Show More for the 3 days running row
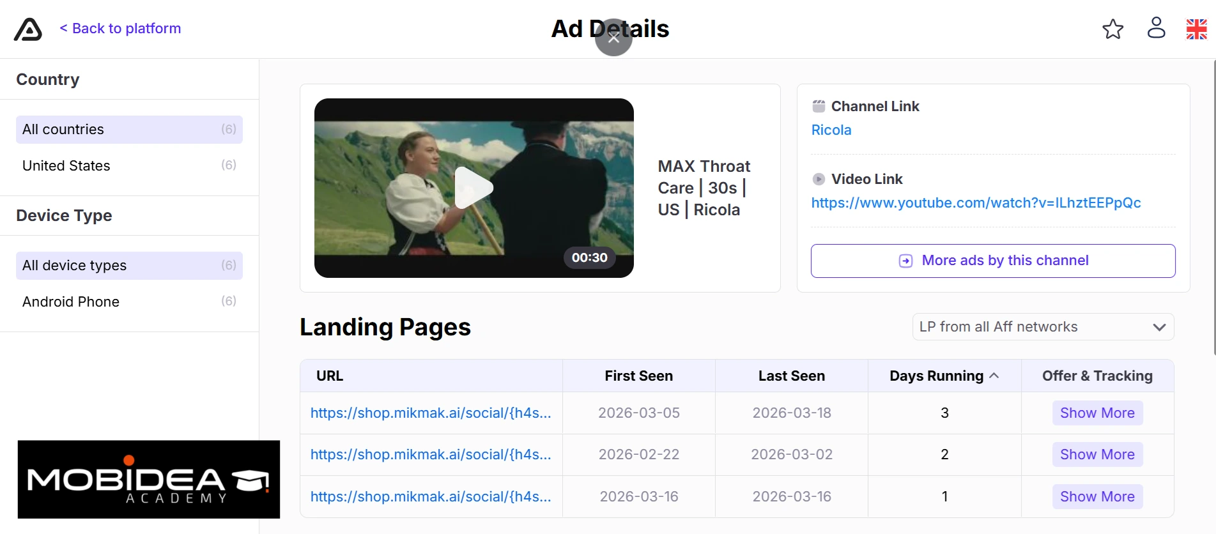 (x=1097, y=413)
